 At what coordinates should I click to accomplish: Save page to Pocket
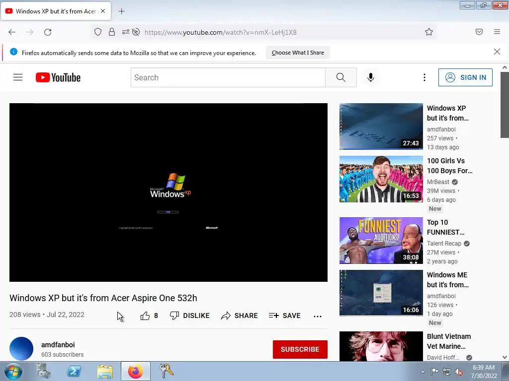(479, 32)
